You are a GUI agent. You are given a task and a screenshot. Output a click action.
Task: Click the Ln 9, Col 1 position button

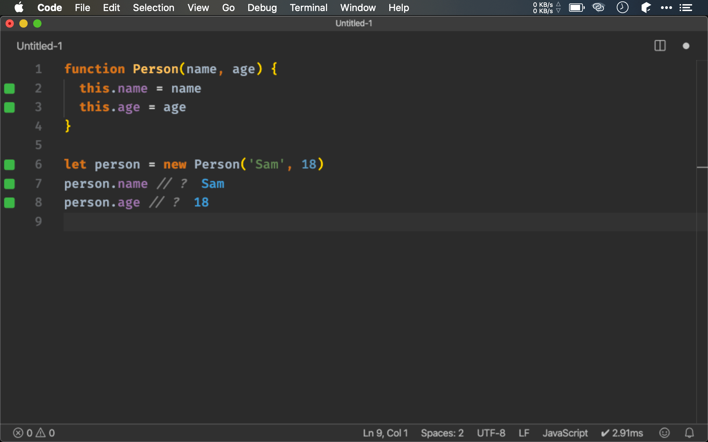[x=385, y=433]
